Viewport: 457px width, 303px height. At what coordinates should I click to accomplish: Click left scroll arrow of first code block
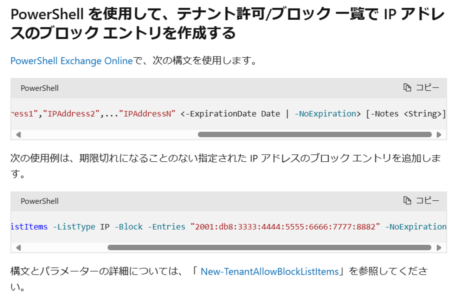[18, 134]
